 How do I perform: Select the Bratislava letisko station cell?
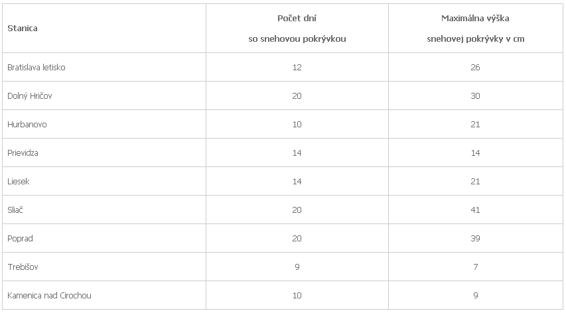click(36, 68)
